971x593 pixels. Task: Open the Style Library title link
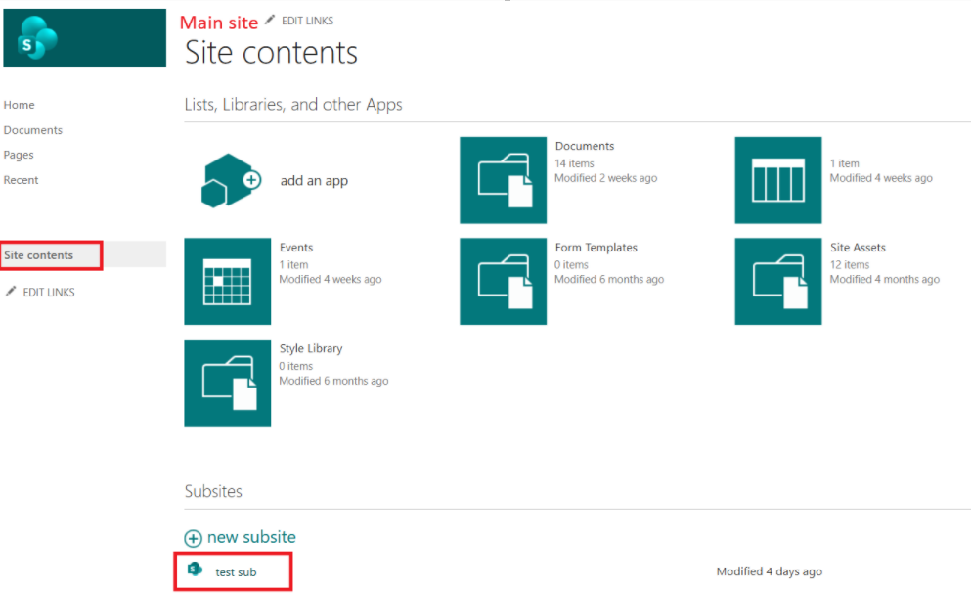[311, 349]
